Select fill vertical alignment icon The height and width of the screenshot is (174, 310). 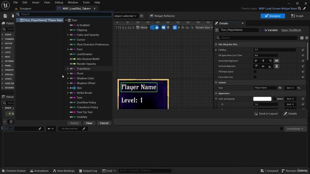[x=277, y=66]
